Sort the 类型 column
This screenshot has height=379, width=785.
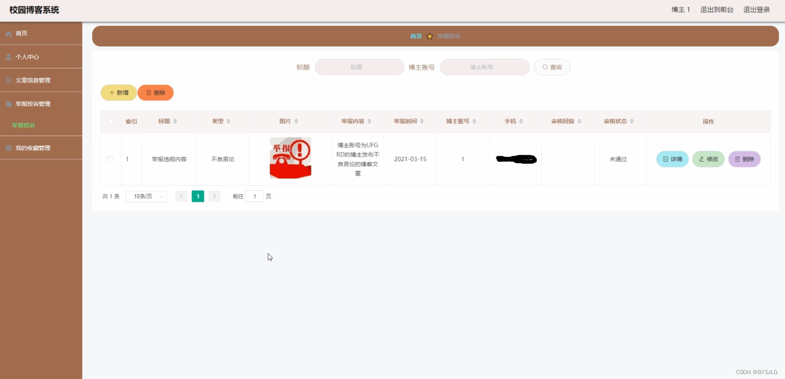click(228, 121)
